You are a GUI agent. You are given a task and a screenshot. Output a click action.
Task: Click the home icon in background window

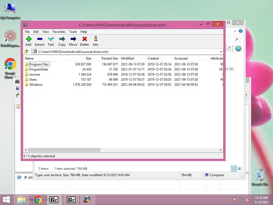[18, 107]
